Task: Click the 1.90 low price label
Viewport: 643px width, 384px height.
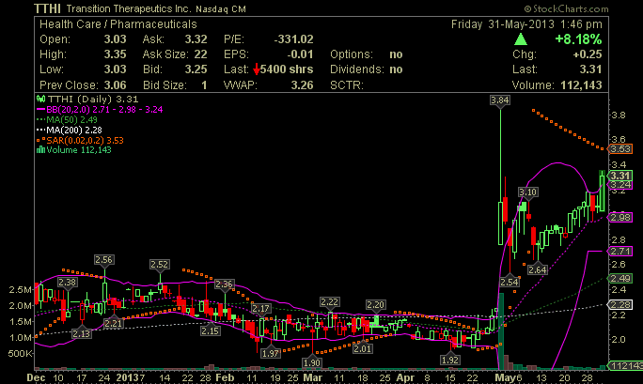Action: point(312,362)
